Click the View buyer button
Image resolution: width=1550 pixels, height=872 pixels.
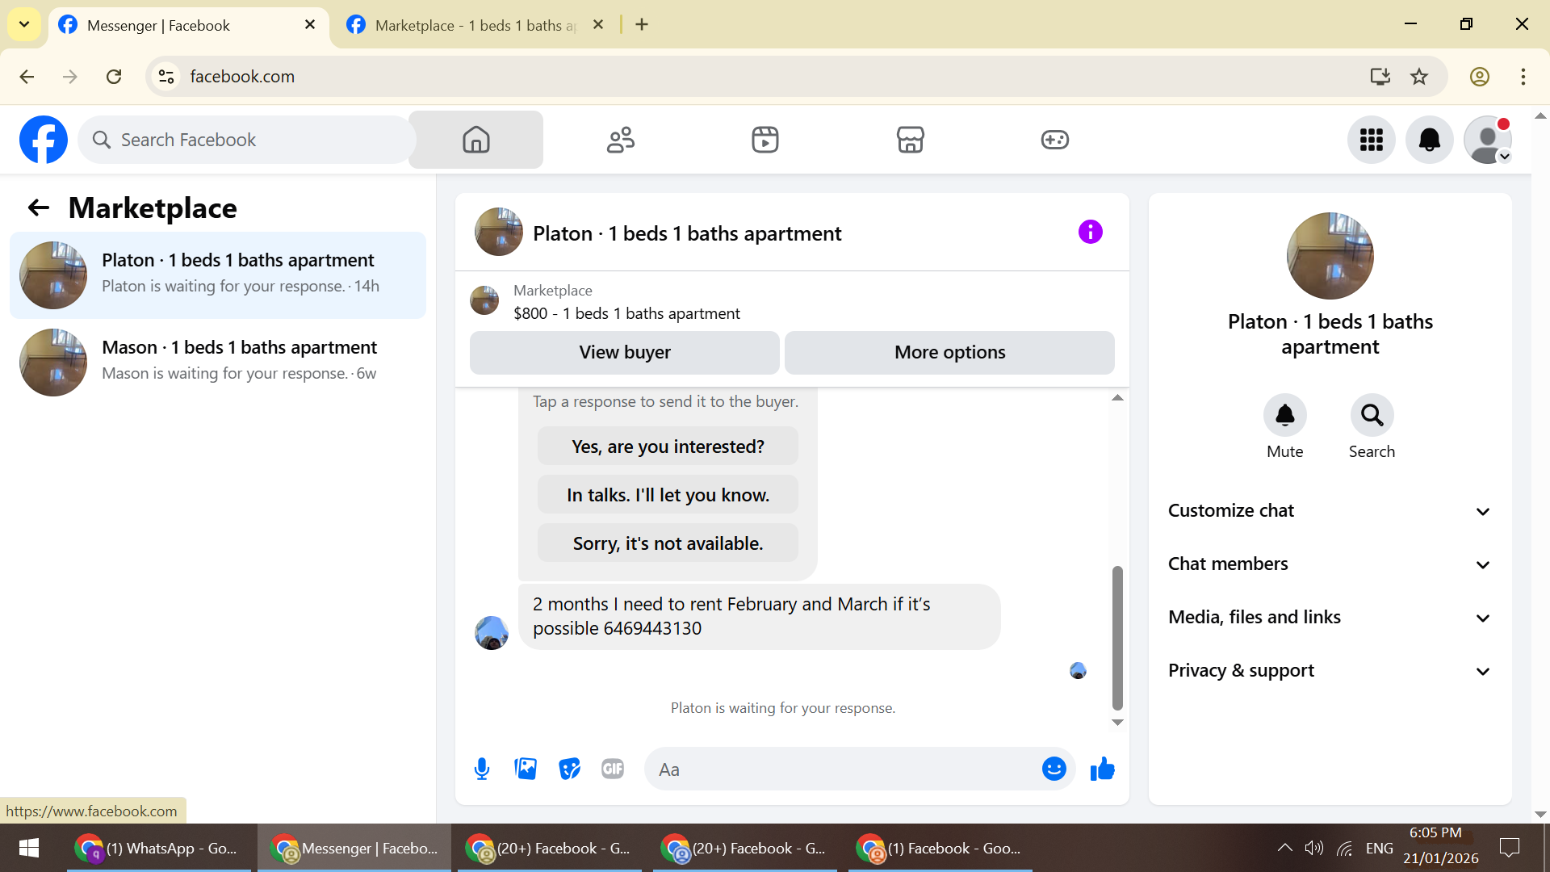click(x=624, y=353)
